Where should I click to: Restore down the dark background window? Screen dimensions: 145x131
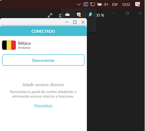[127, 13]
